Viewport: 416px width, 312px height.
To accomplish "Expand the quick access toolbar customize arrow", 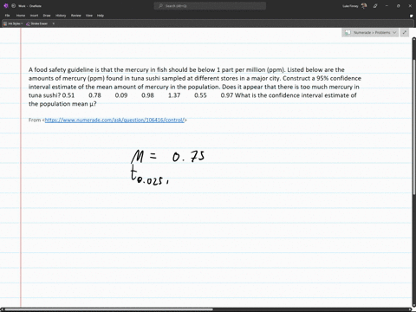I will pos(54,23).
